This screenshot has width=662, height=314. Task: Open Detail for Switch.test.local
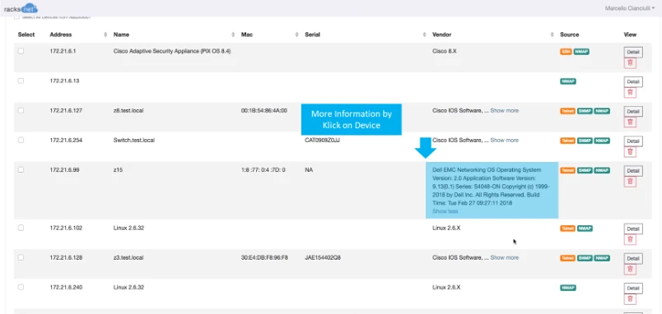coord(633,141)
